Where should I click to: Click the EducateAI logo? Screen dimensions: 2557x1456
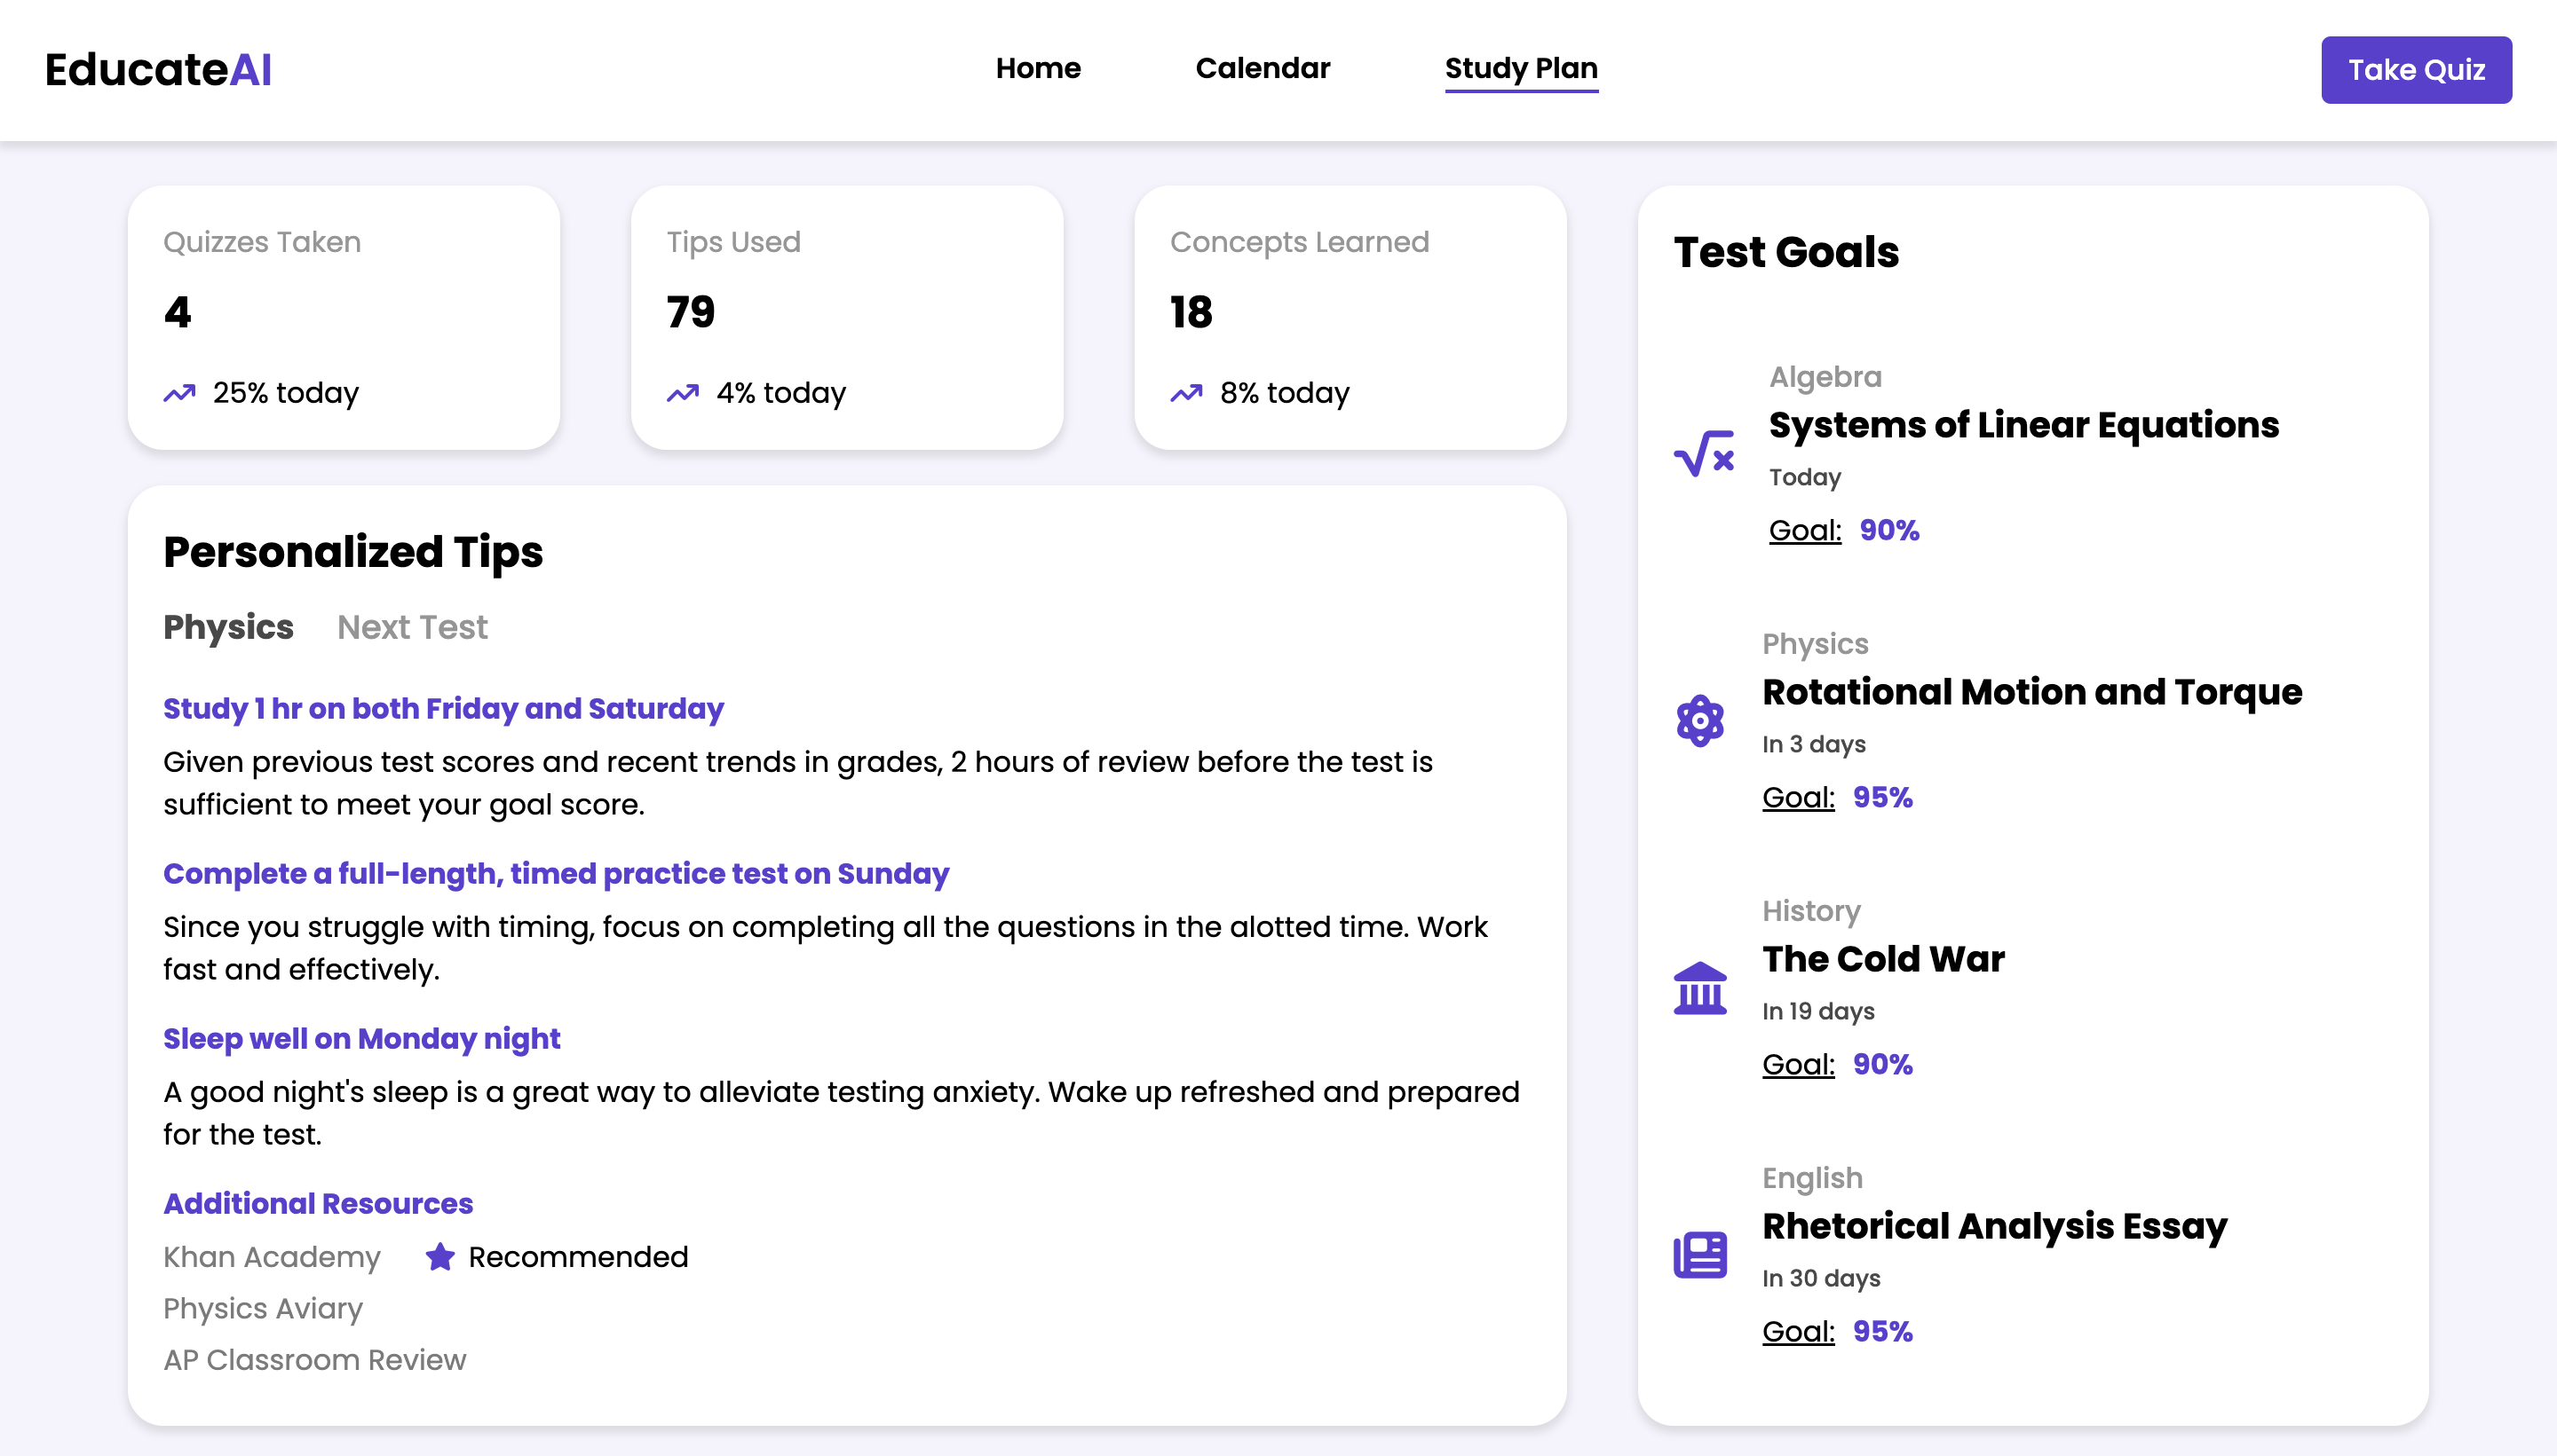point(158,70)
